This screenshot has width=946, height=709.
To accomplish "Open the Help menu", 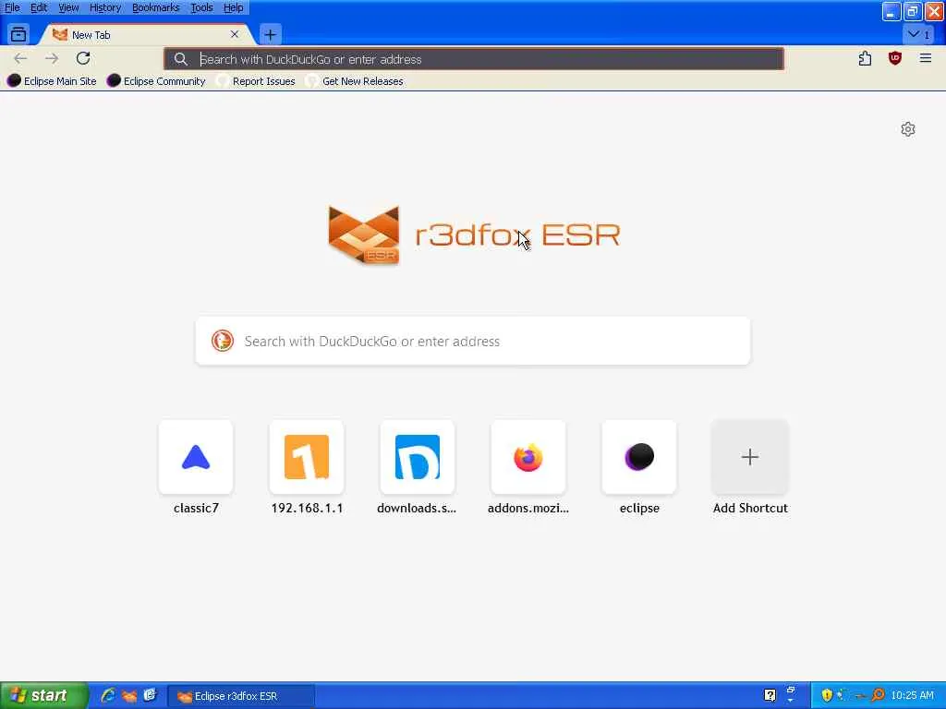I will 233,7.
